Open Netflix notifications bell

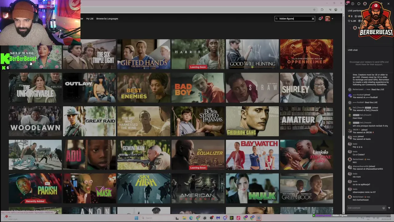click(320, 18)
